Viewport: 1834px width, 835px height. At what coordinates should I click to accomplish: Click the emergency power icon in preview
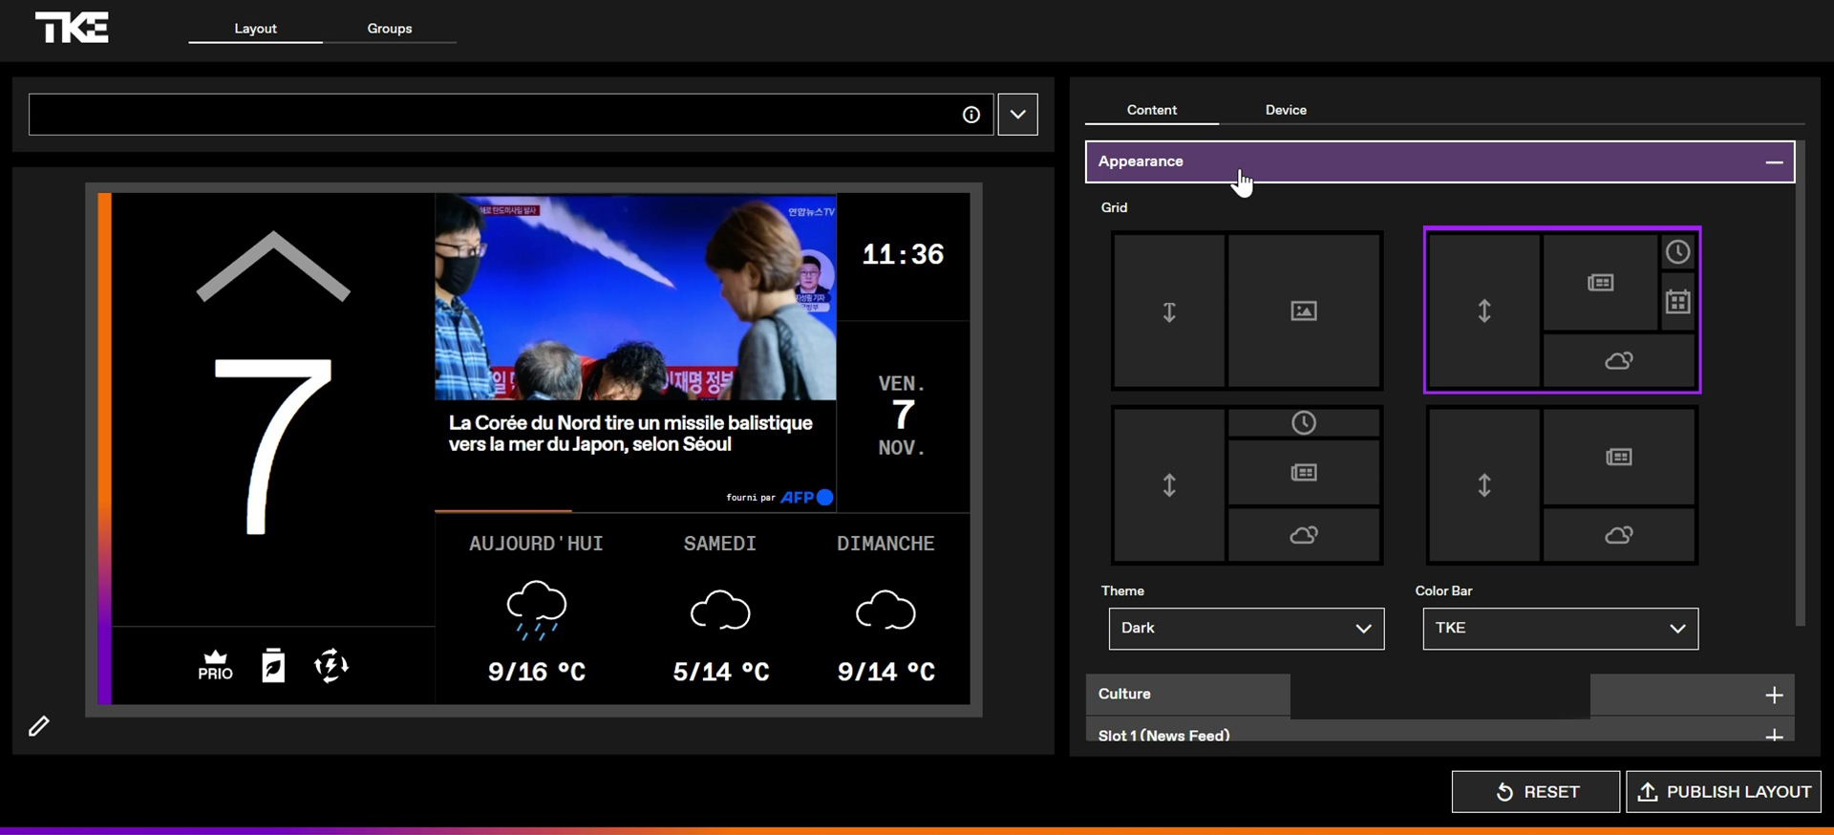331,665
